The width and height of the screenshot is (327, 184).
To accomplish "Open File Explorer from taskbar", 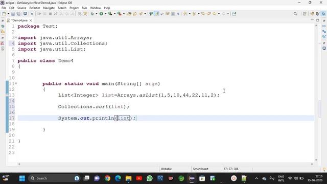I will 128,178.
